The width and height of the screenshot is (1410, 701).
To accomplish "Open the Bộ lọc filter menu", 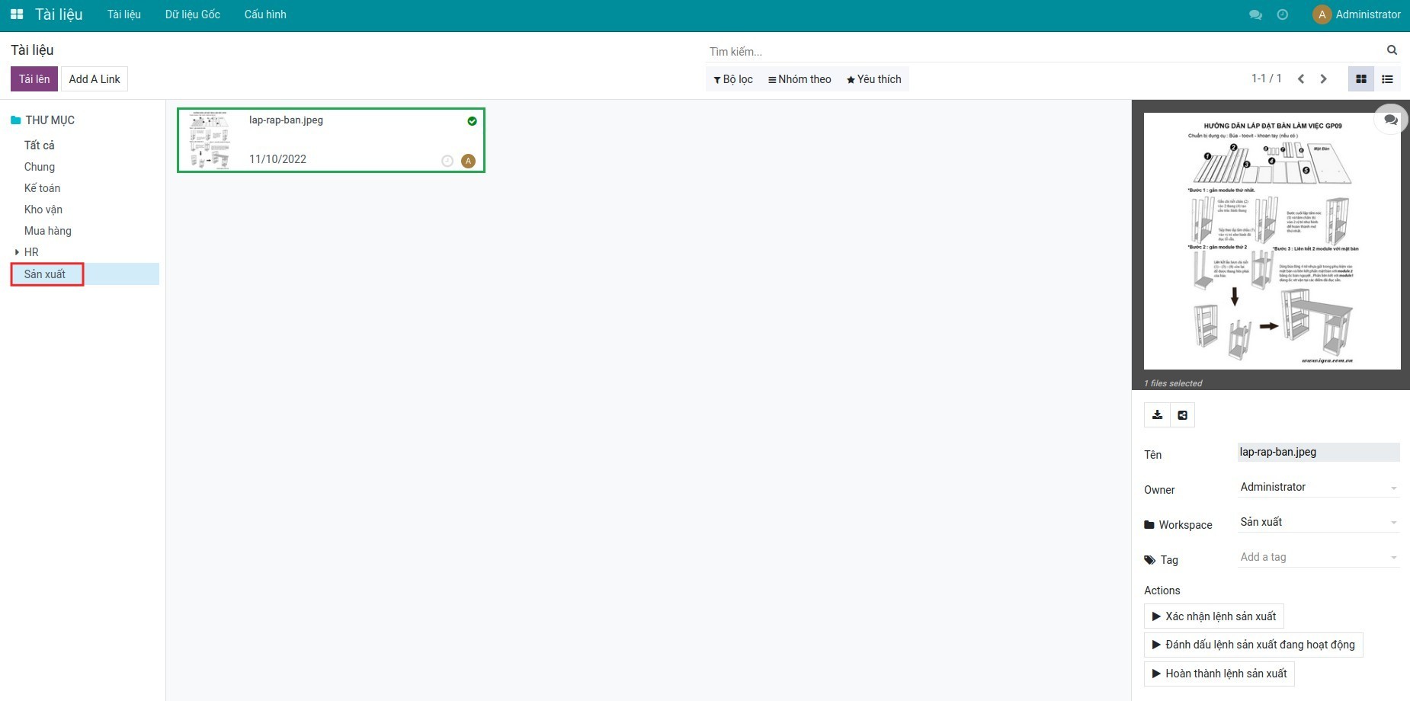I will pos(733,79).
